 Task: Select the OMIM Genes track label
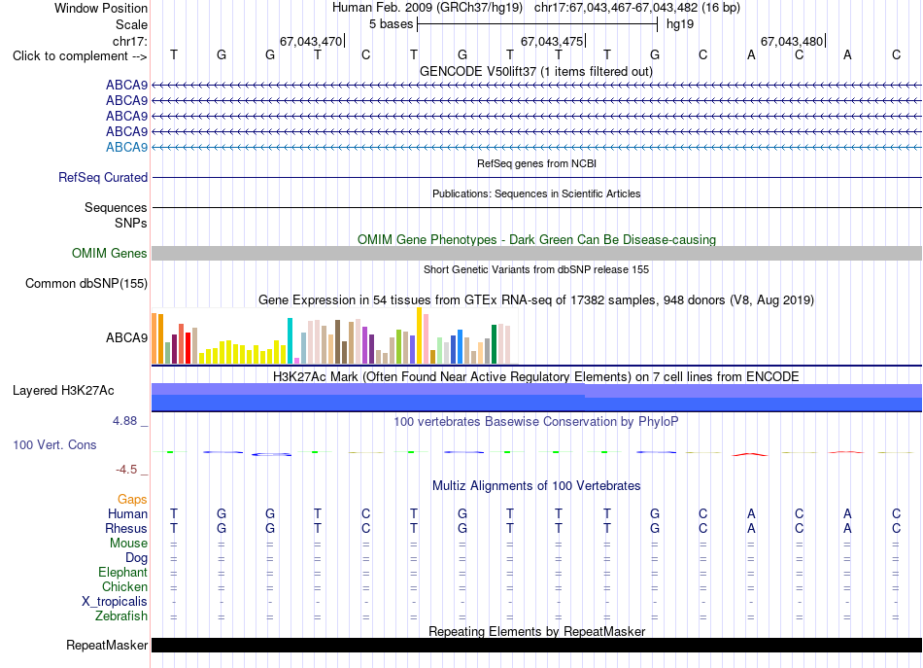click(x=109, y=254)
